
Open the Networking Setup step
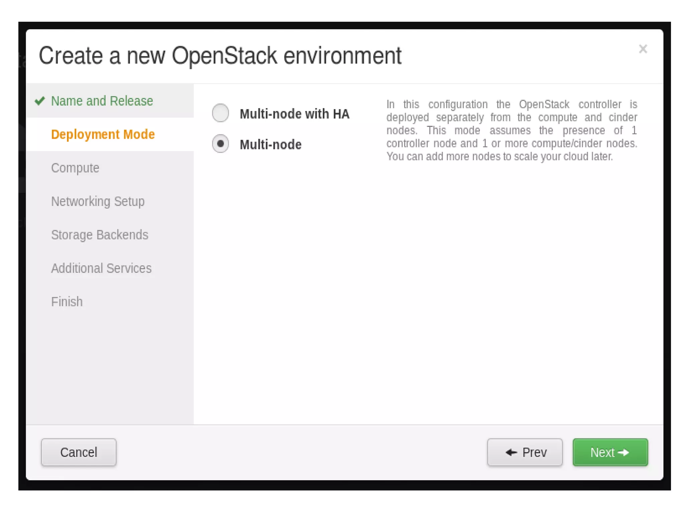tap(98, 201)
